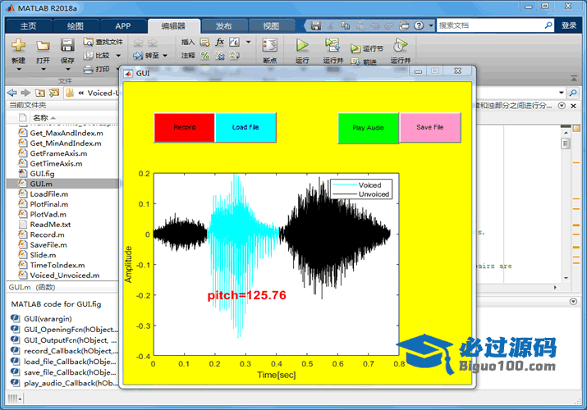Click the forward arrow in folder toolbar
This screenshot has height=410, width=587.
click(x=25, y=93)
